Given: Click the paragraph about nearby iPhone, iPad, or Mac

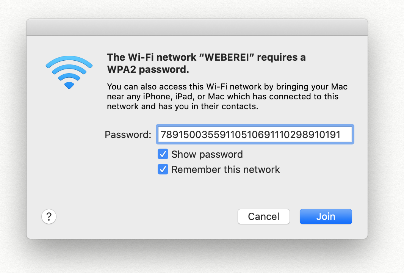Looking at the screenshot, I should pyautogui.click(x=227, y=96).
